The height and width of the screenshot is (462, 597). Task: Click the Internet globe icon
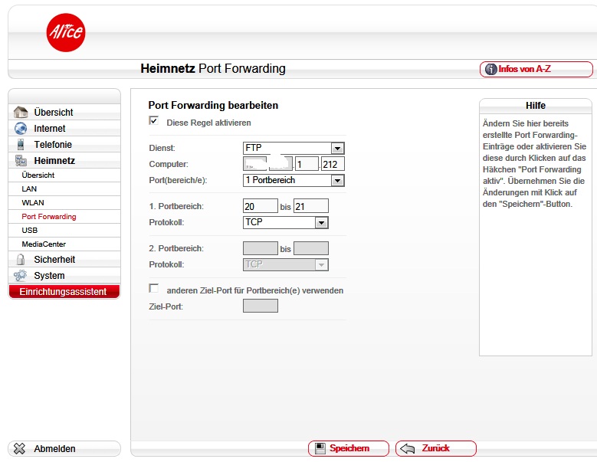pyautogui.click(x=21, y=129)
